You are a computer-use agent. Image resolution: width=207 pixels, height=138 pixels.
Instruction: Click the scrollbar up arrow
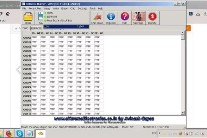pos(183,33)
